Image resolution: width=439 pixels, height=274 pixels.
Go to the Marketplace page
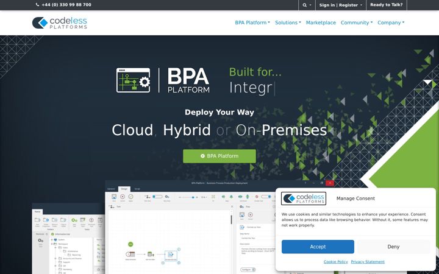point(321,23)
